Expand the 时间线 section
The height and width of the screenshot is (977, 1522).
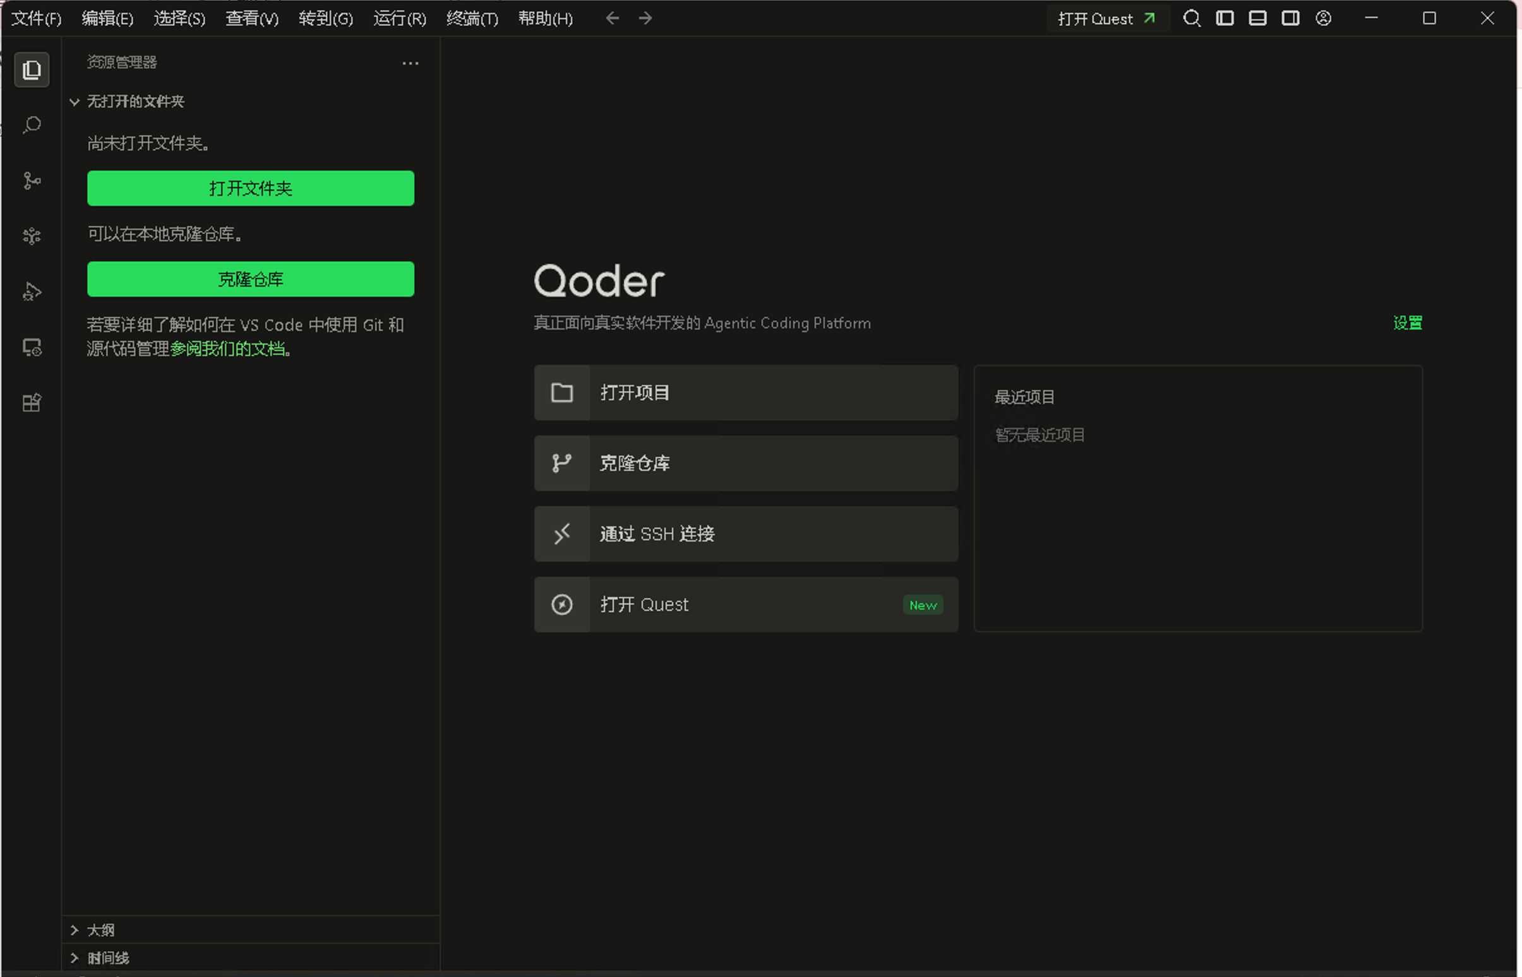(75, 958)
